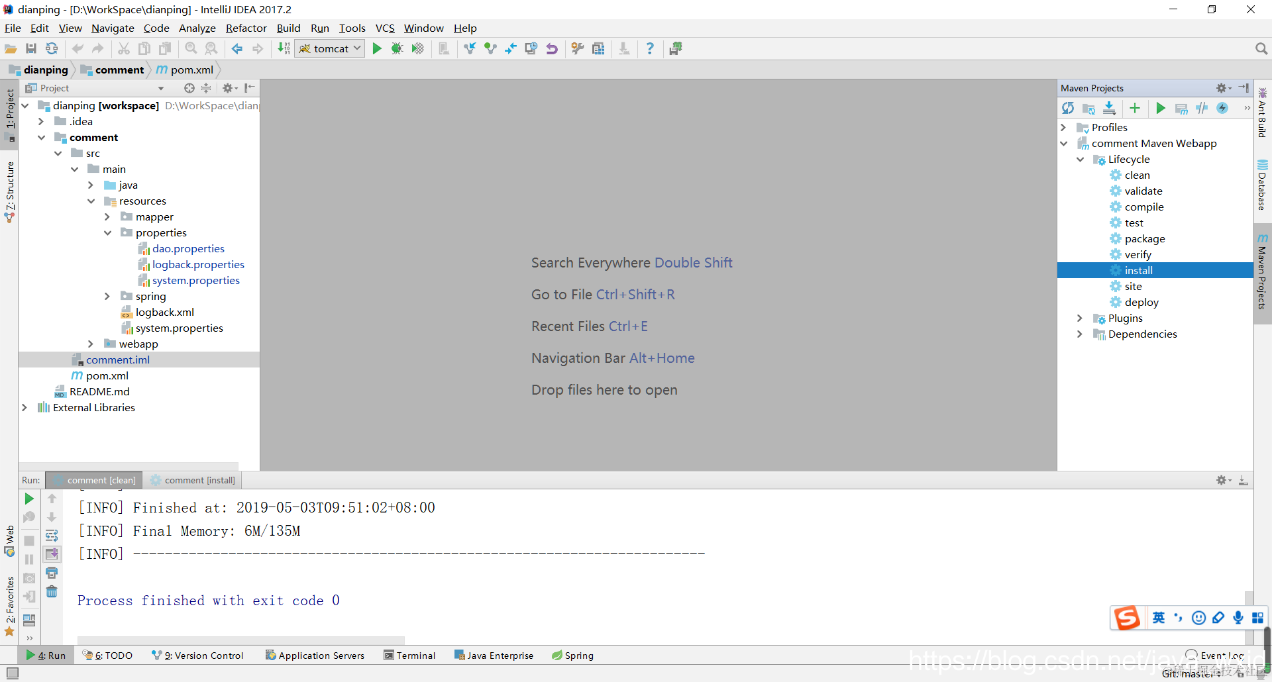This screenshot has height=682, width=1272.
Task: Click dao.properties file
Action: [x=188, y=249]
